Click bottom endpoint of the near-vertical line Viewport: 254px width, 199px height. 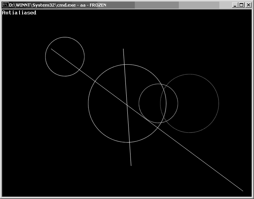point(131,166)
